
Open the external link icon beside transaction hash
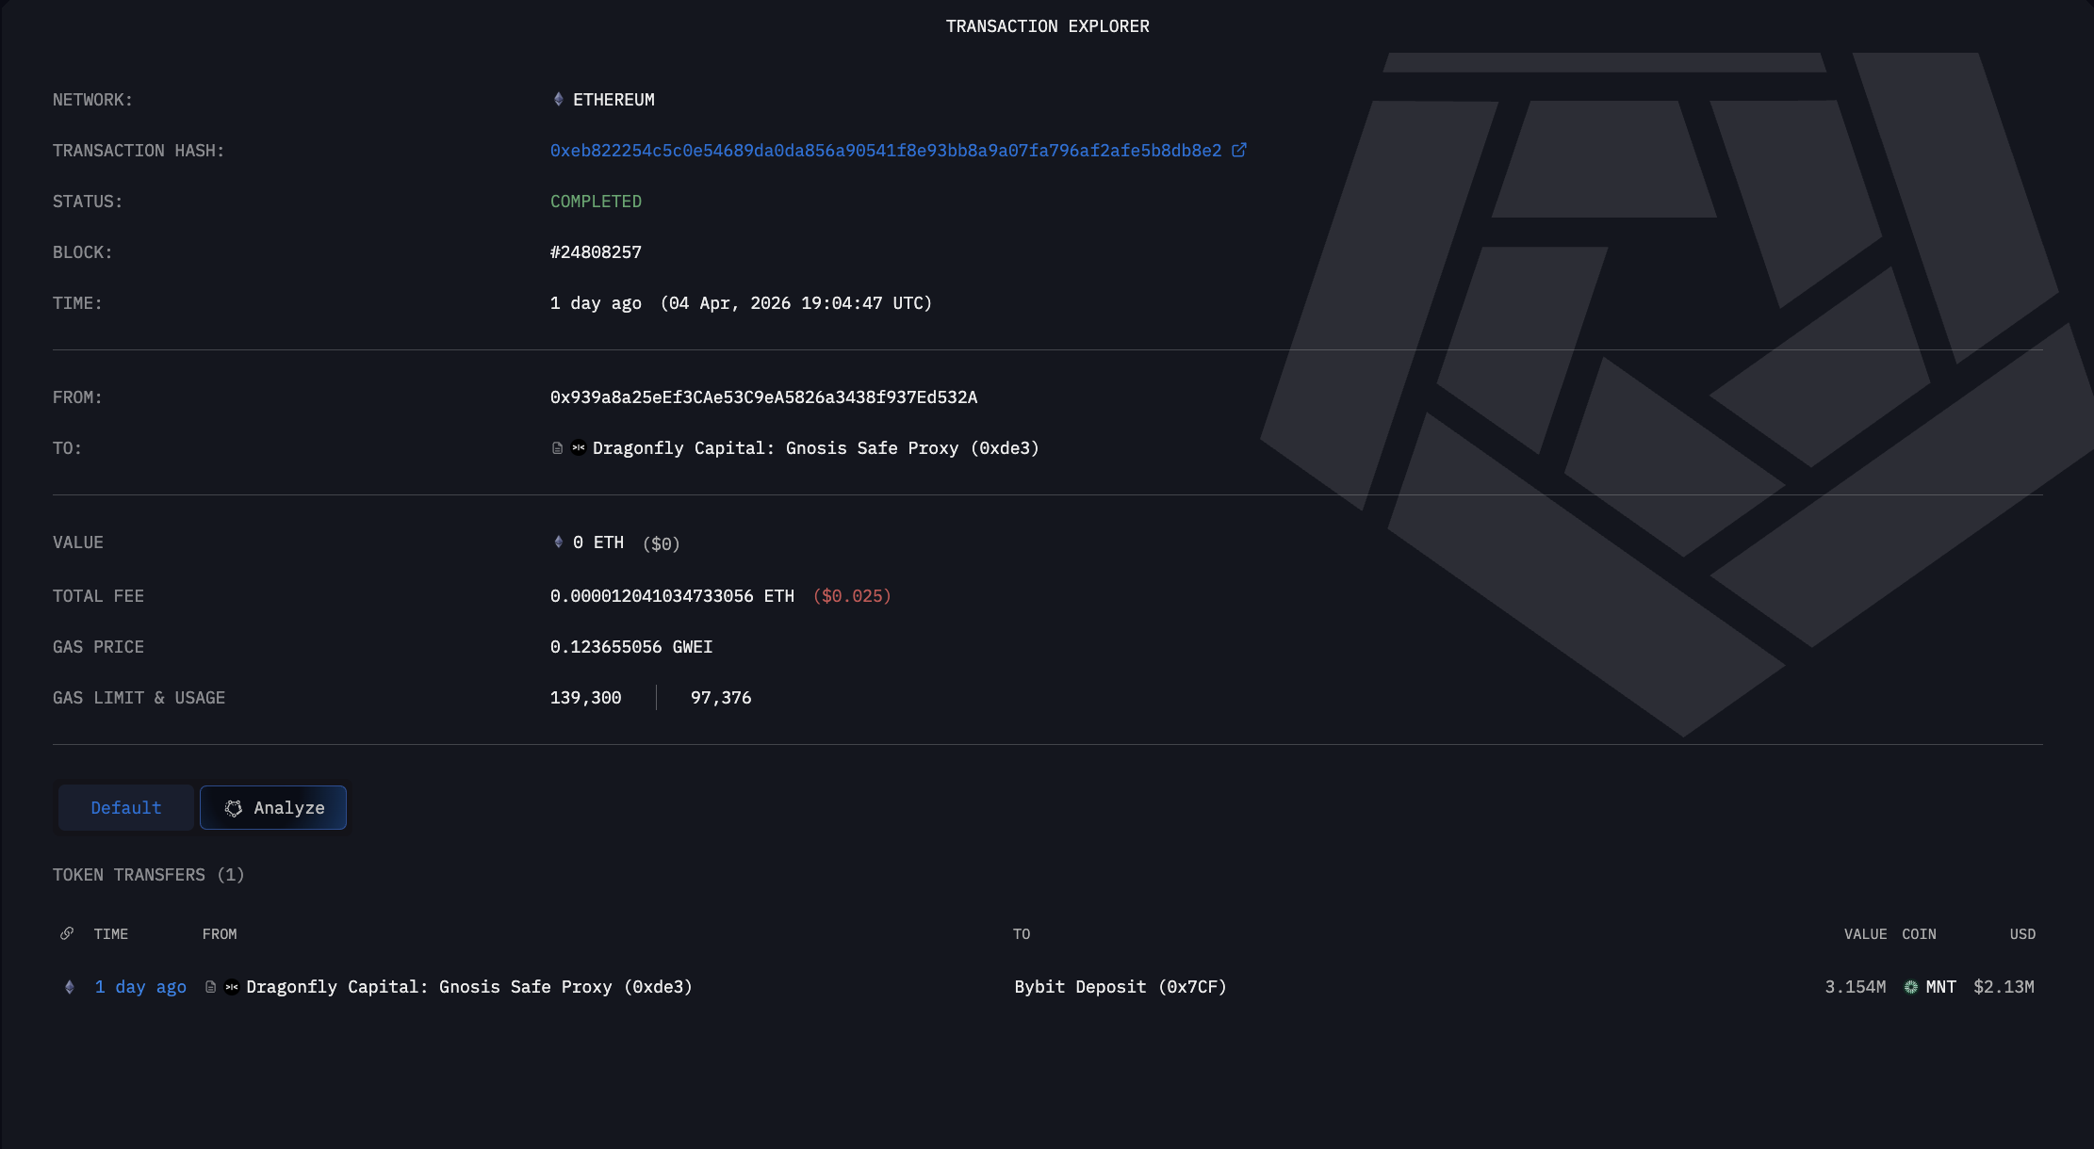[1239, 150]
